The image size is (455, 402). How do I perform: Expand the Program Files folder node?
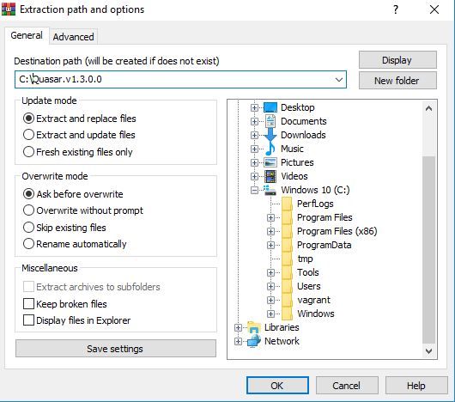(270, 217)
